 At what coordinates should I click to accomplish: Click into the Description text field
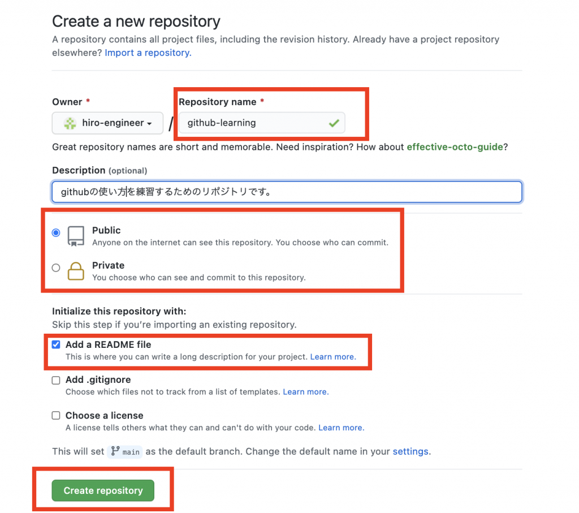[287, 192]
